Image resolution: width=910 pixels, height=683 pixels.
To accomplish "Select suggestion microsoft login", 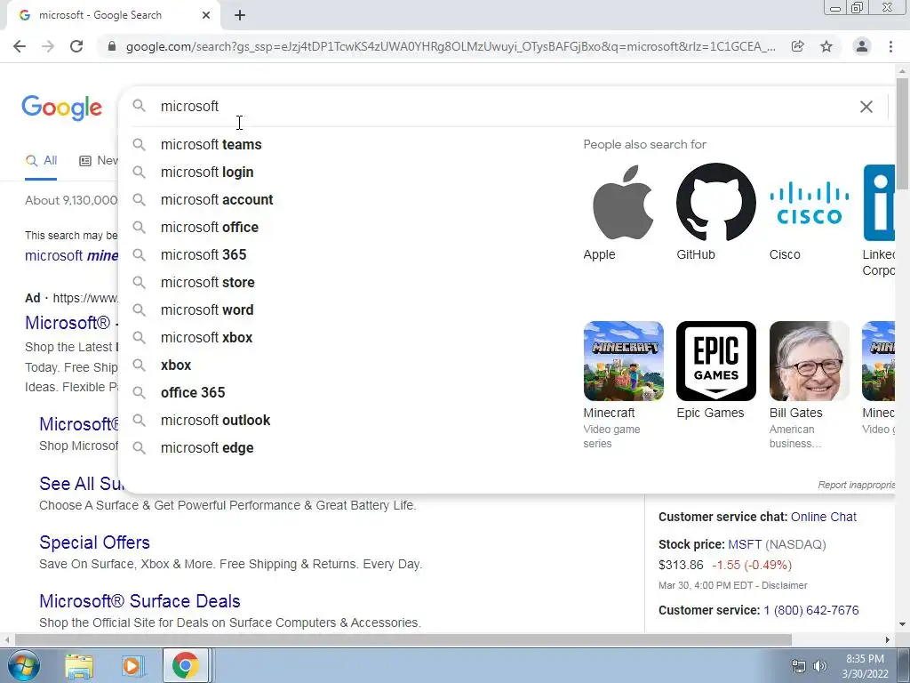I will [207, 172].
